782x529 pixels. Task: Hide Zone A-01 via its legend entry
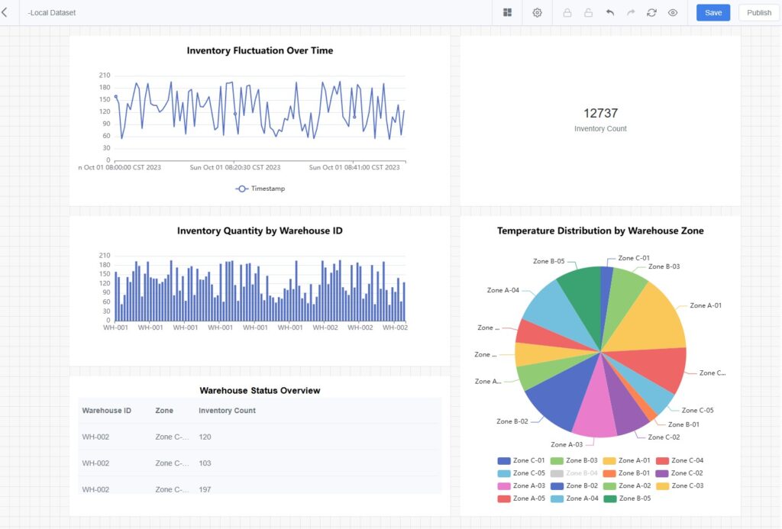pyautogui.click(x=634, y=460)
